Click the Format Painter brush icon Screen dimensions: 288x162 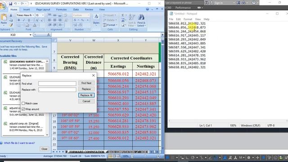point(11,25)
